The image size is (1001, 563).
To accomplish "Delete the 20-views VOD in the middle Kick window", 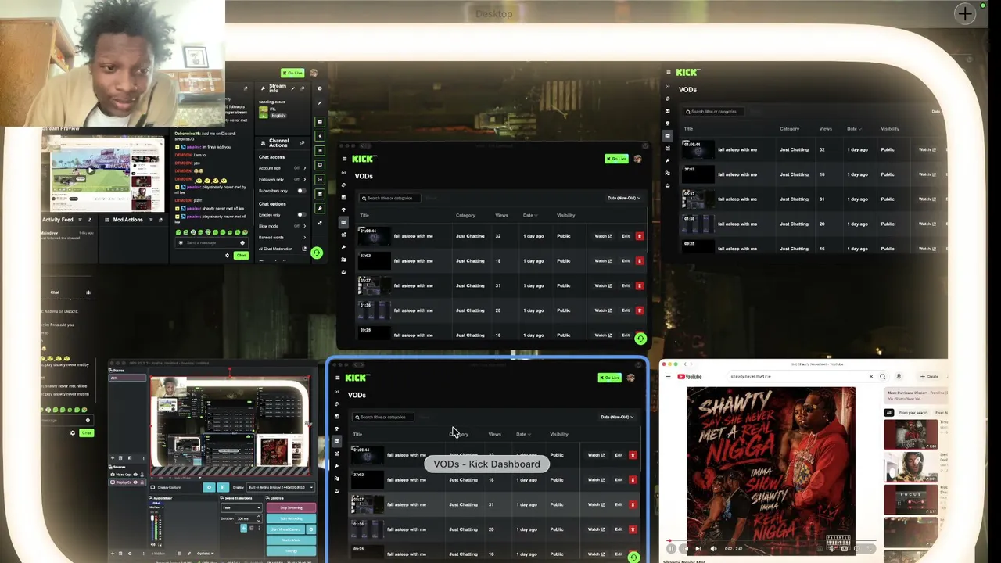I will pyautogui.click(x=640, y=310).
